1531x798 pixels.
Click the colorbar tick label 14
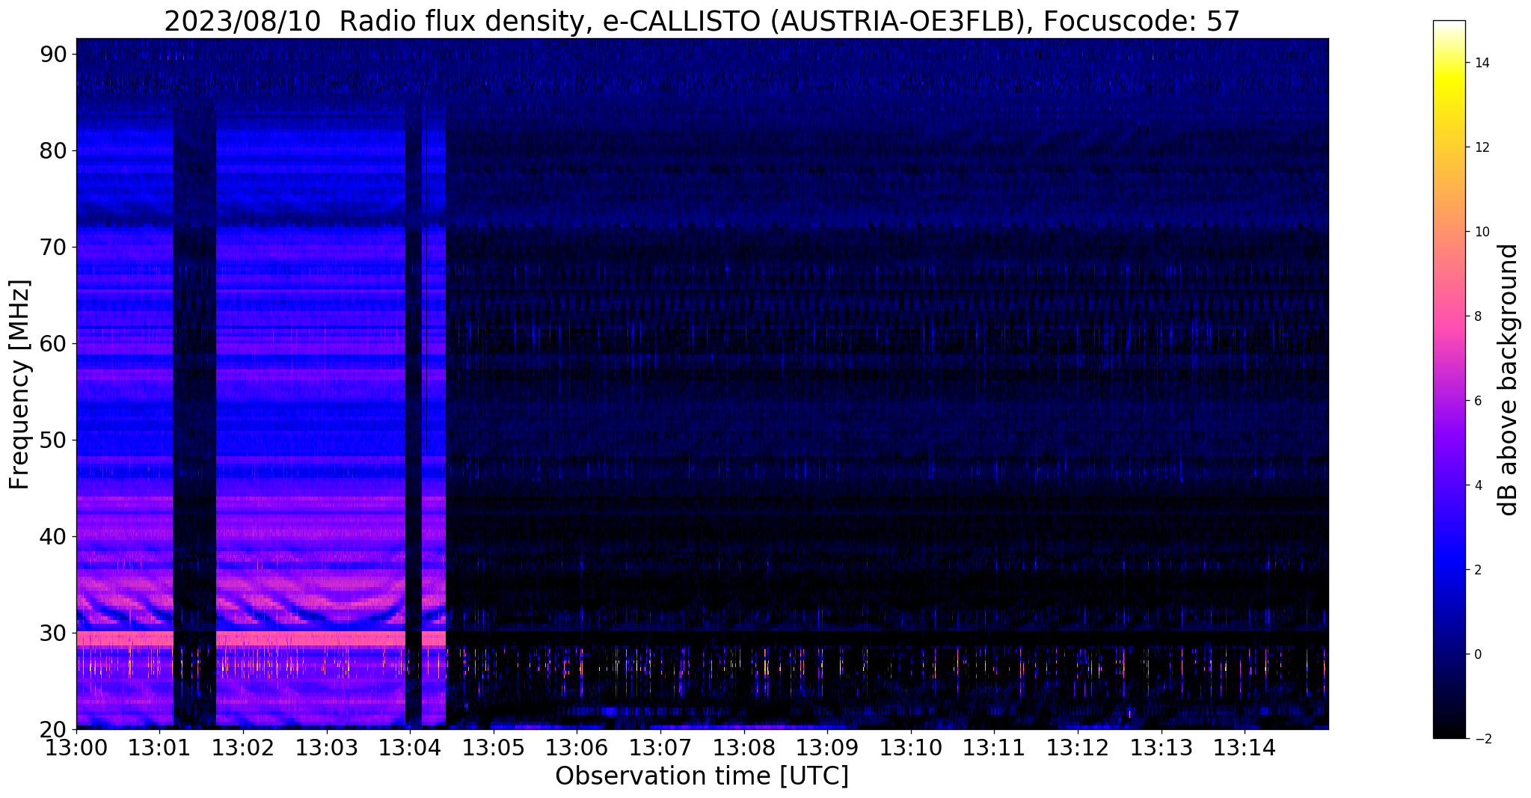point(1480,63)
